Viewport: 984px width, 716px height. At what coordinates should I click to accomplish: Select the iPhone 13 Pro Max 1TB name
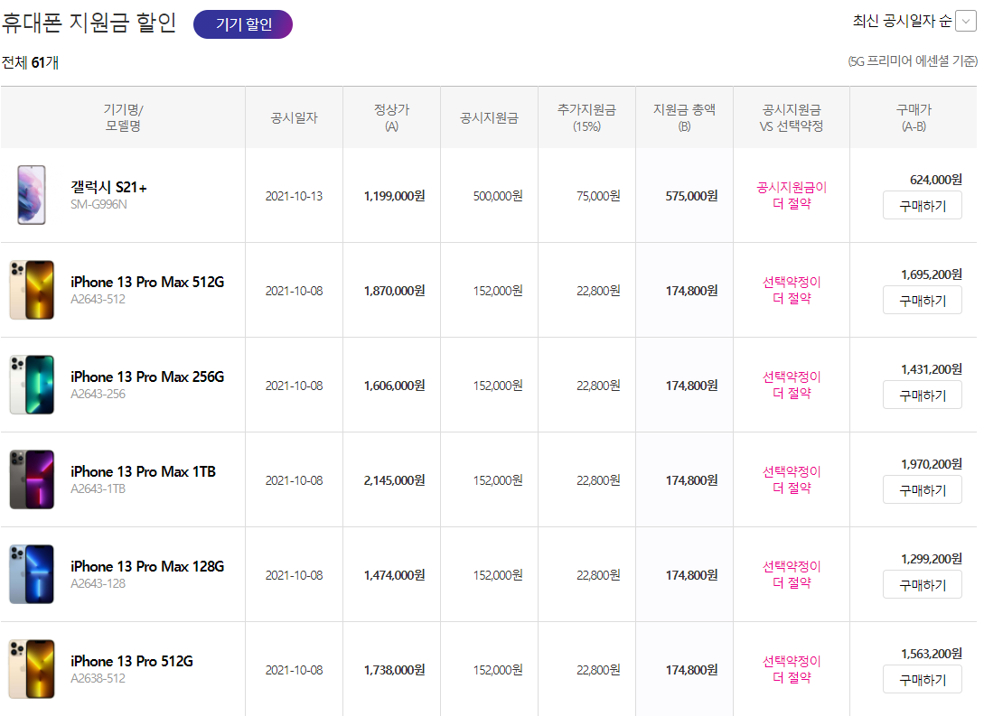point(143,471)
